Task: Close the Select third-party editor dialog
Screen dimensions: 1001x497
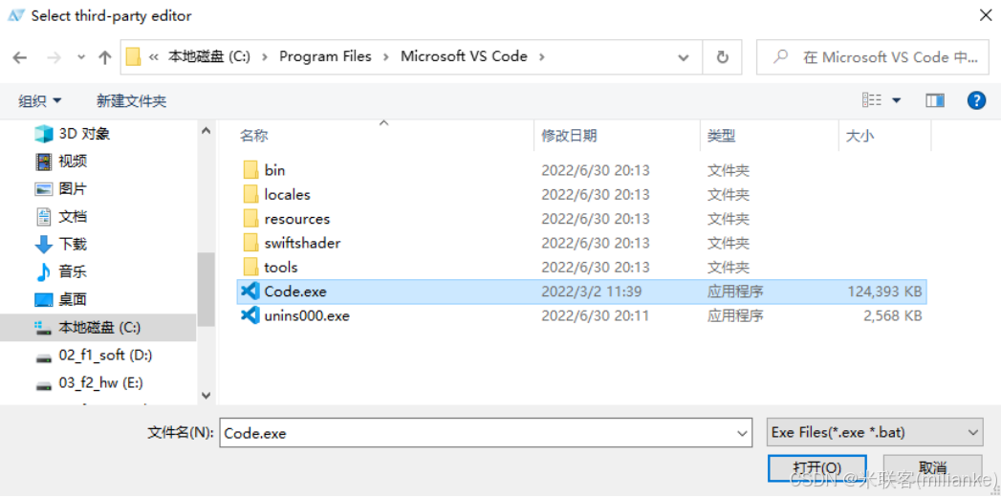Action: click(986, 15)
